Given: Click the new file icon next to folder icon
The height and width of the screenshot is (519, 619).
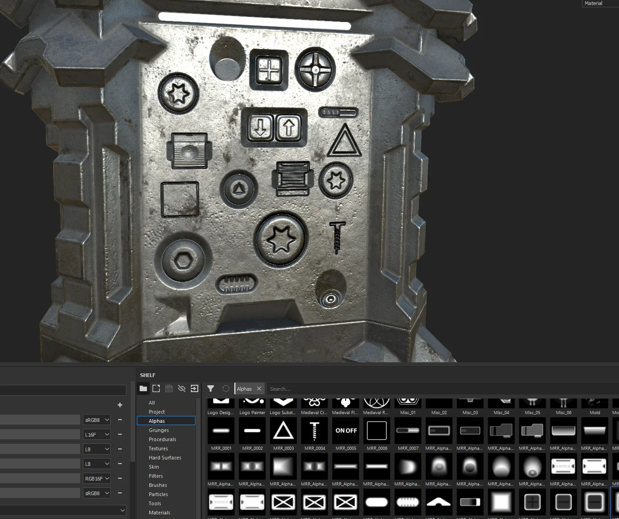Looking at the screenshot, I should 156,388.
